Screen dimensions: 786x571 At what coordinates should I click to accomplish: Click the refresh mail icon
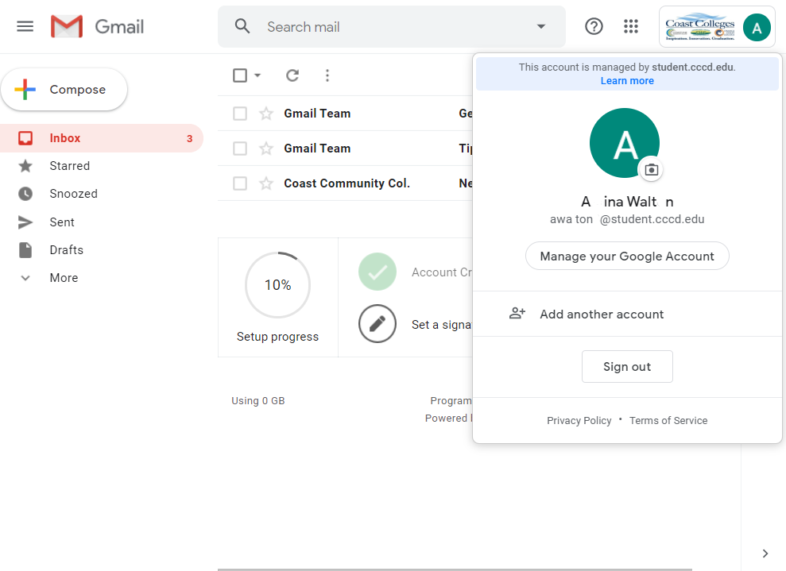click(x=292, y=75)
